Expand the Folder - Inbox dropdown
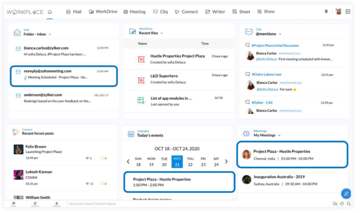364x213 pixels. (50, 34)
